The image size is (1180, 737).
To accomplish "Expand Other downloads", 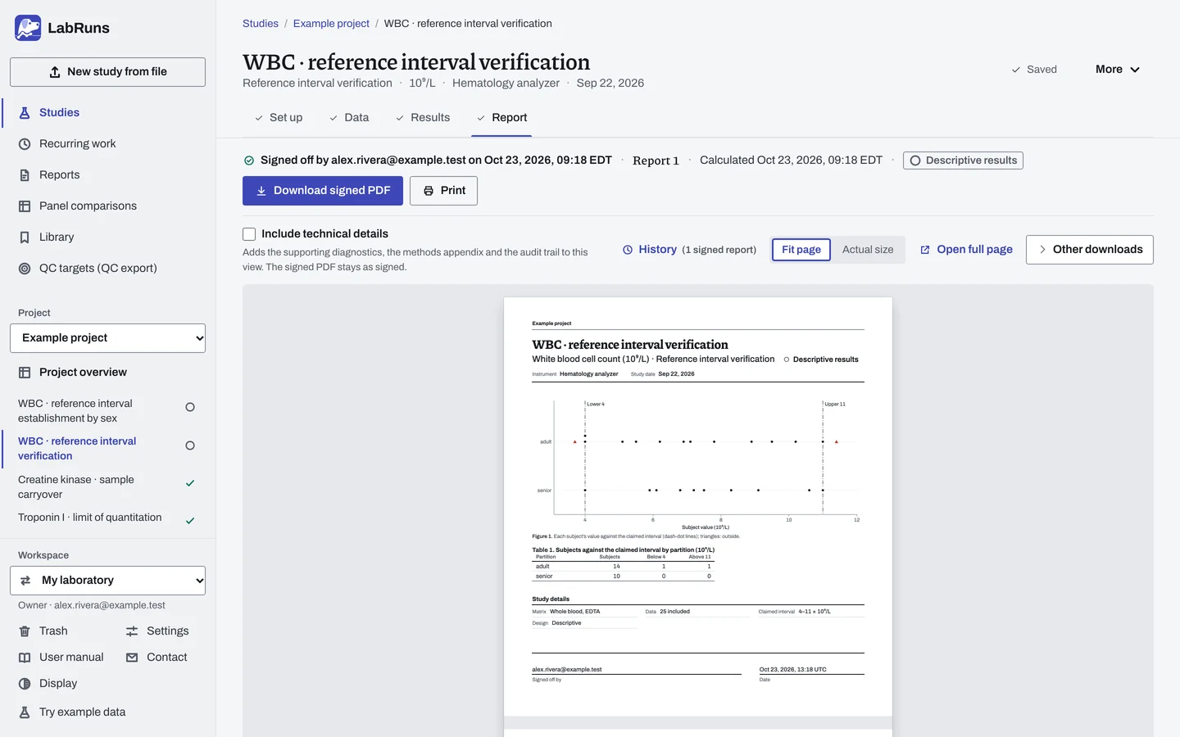I will tap(1090, 250).
